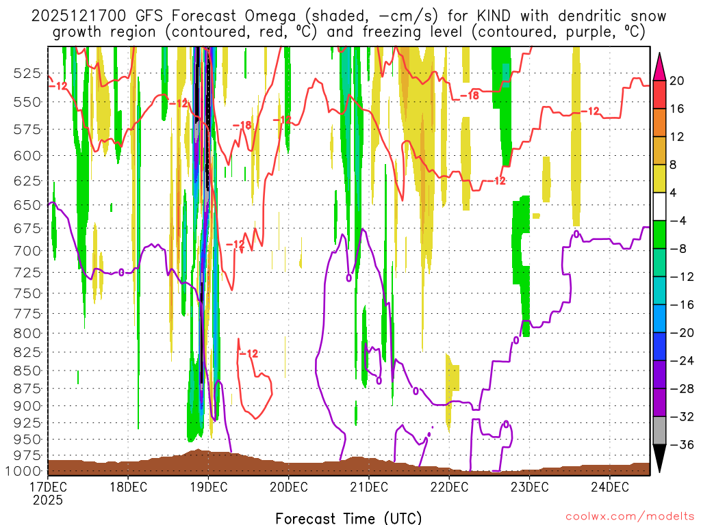
Task: Click the 18DEC date label
Action: click(128, 487)
